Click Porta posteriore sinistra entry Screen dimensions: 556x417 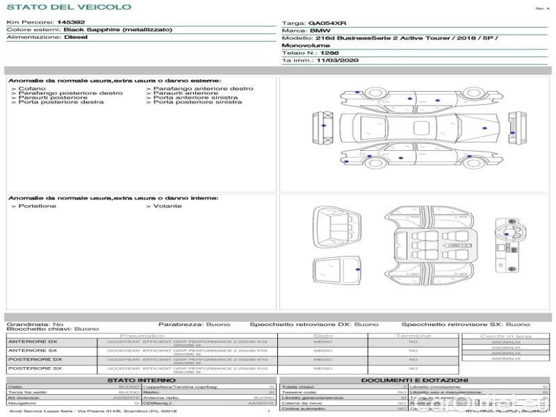click(197, 102)
